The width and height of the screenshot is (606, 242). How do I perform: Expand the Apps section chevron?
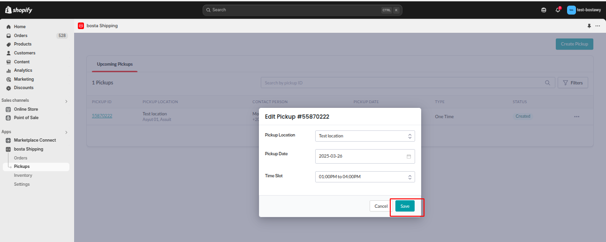point(66,132)
